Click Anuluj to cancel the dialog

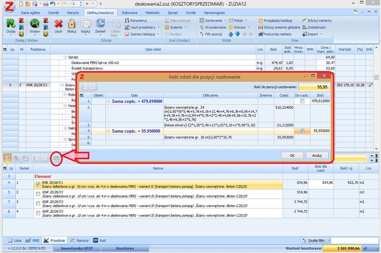317,156
